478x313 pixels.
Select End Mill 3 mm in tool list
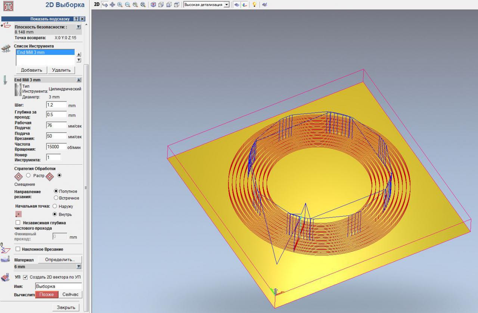[x=45, y=52]
